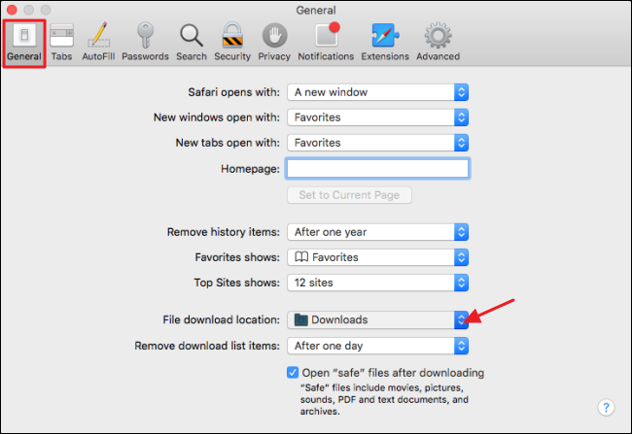Open the Passwords key icon pane
The width and height of the screenshot is (632, 434).
point(145,43)
